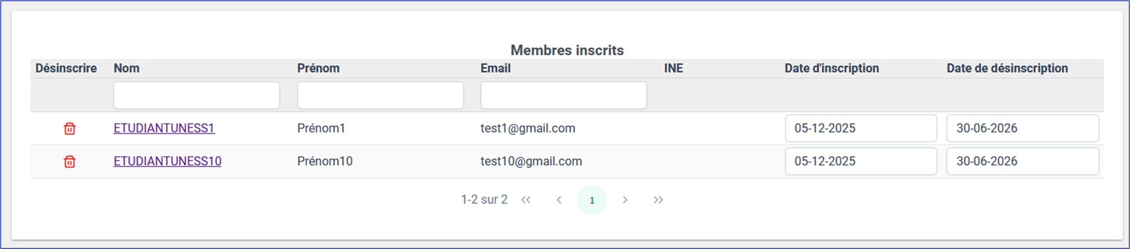Focus the Email filter field
1130x249 pixels.
[563, 95]
